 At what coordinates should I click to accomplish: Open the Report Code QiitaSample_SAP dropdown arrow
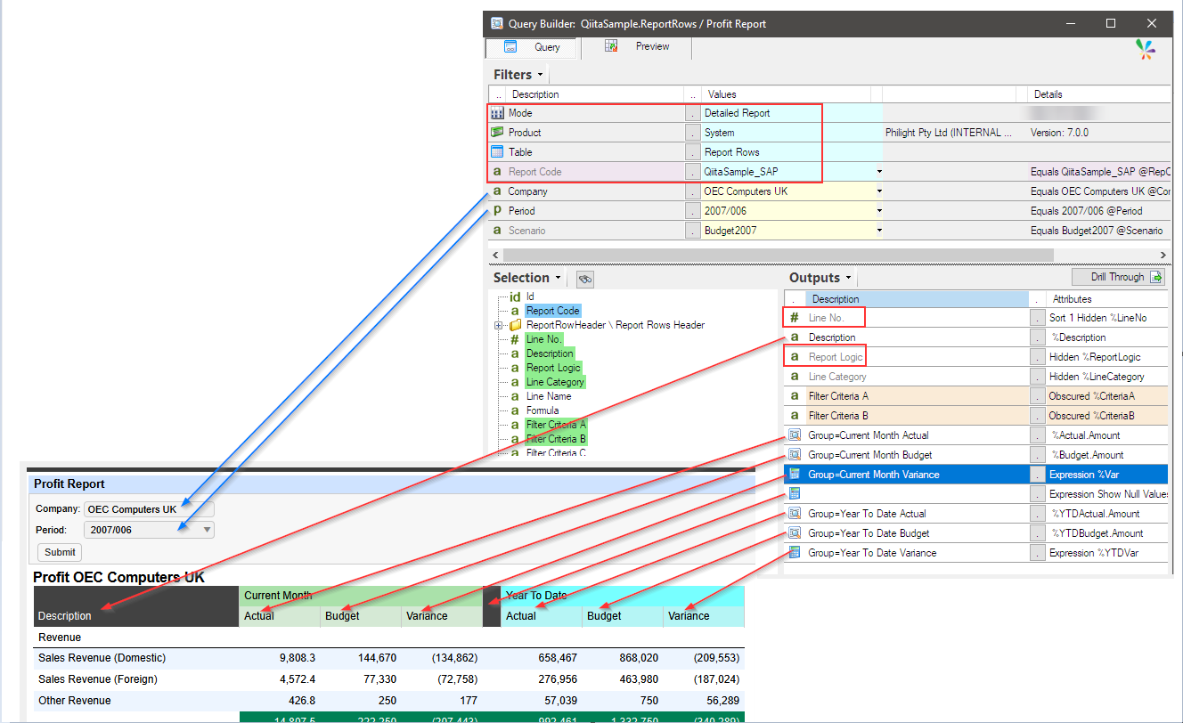pyautogui.click(x=879, y=172)
